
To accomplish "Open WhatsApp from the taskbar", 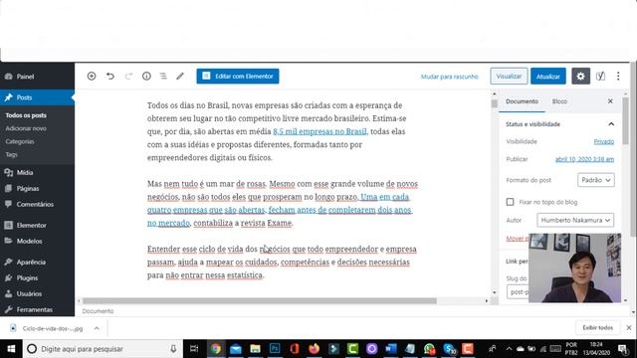I will (429, 349).
